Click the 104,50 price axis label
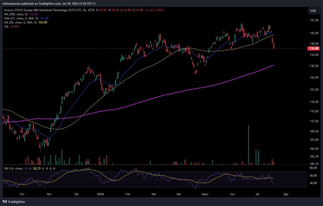The image size is (323, 206). pyautogui.click(x=313, y=149)
